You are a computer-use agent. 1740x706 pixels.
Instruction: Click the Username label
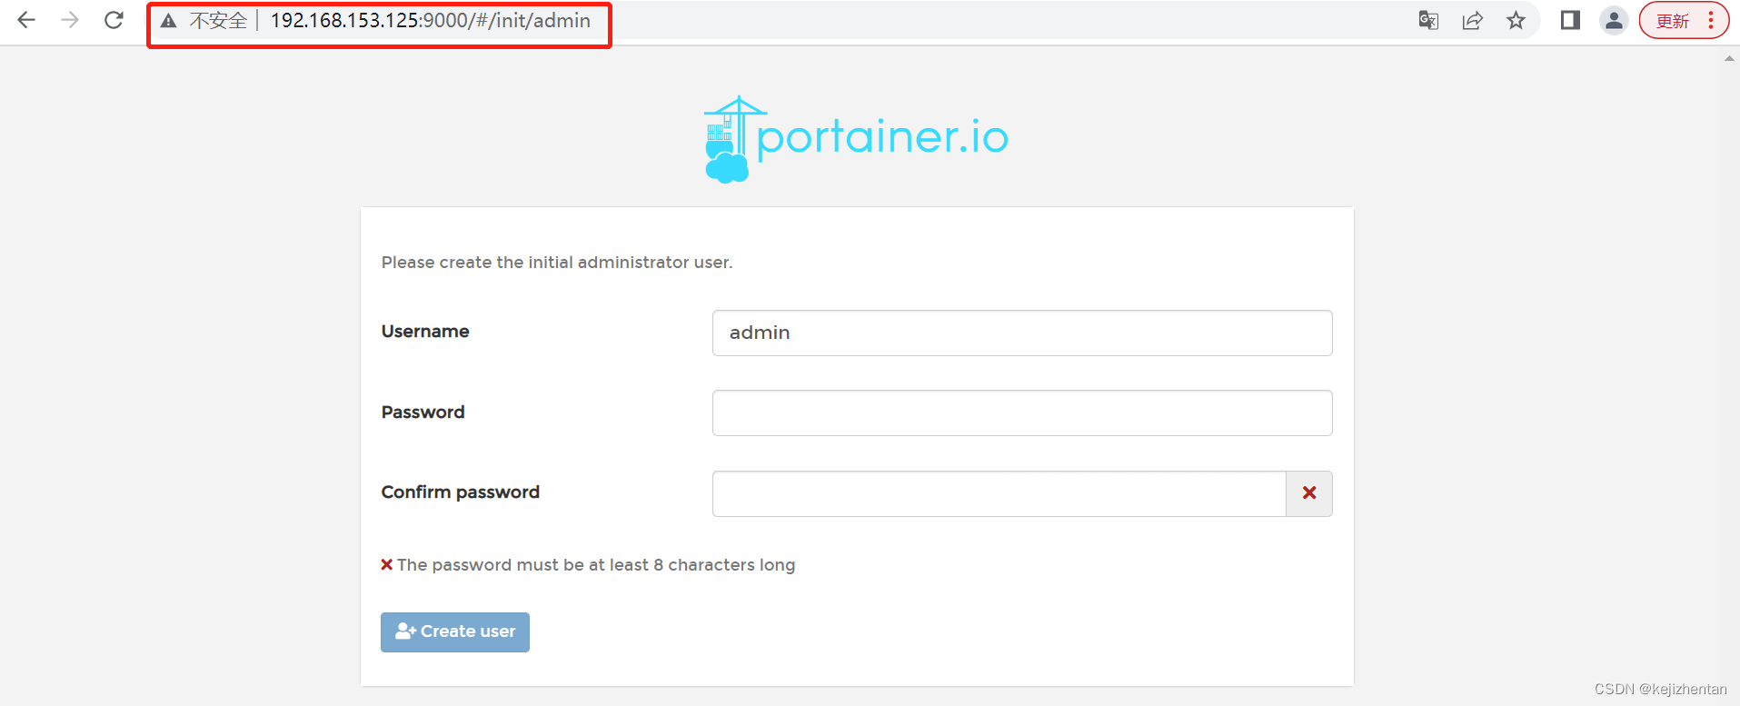(425, 332)
